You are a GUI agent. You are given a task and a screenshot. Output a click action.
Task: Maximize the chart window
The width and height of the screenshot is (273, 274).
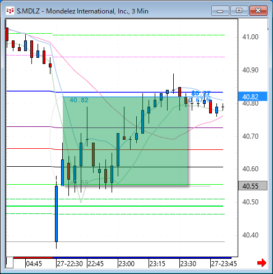tap(239, 11)
